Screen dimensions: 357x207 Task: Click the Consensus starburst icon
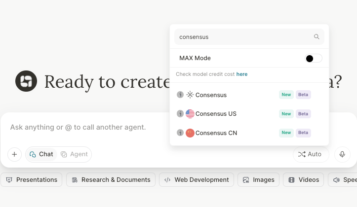190,95
